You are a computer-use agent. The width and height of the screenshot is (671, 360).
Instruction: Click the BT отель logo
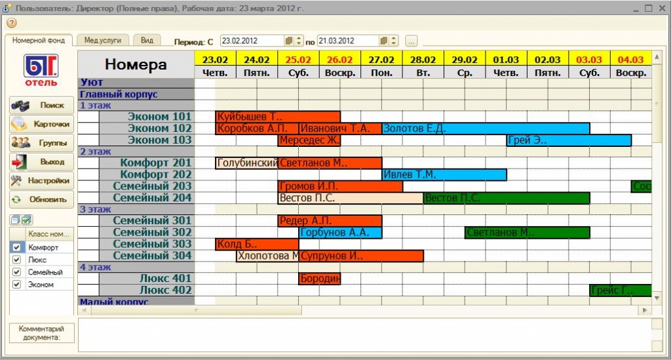pos(41,70)
